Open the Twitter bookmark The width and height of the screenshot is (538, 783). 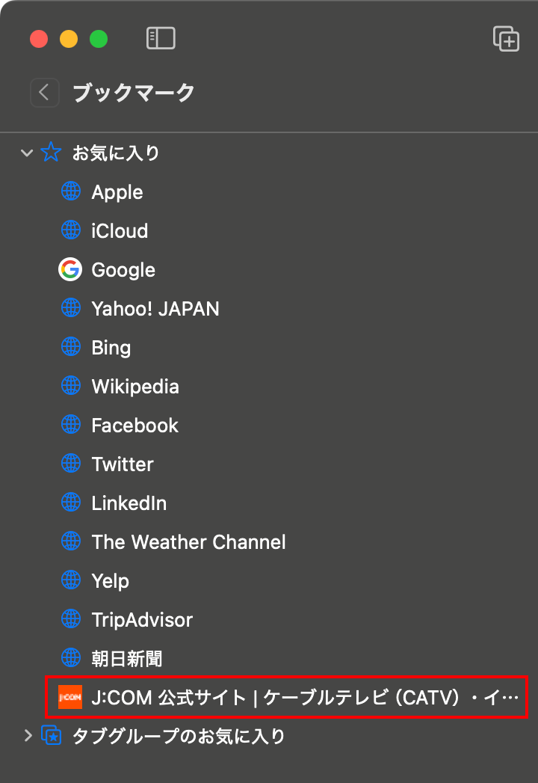tap(123, 464)
